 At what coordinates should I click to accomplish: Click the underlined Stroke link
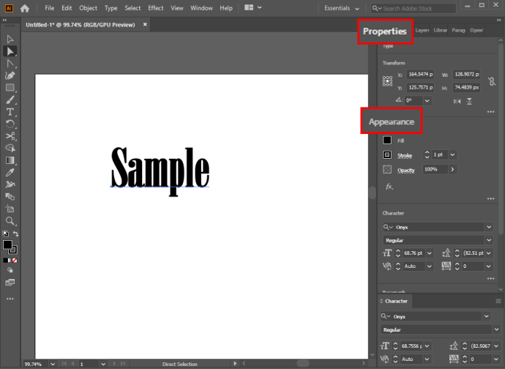coord(405,156)
